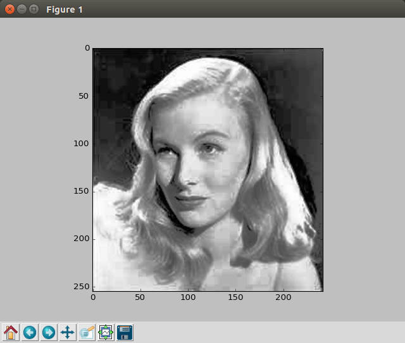Screen dimensions: 405x343
Task: Click the x-axis label 50
Action: click(140, 297)
